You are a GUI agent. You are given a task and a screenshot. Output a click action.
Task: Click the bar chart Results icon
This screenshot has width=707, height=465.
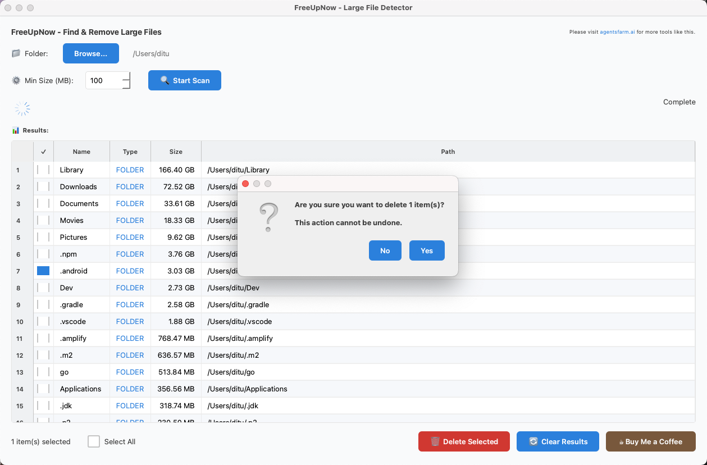tap(16, 130)
